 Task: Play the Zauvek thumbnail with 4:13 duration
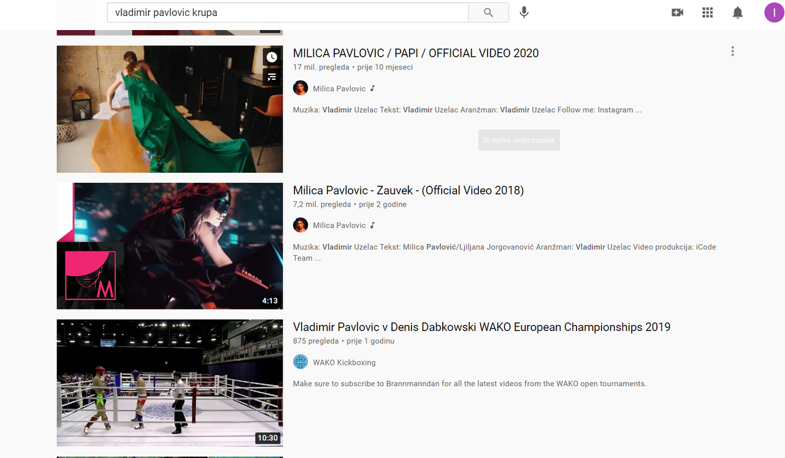170,246
